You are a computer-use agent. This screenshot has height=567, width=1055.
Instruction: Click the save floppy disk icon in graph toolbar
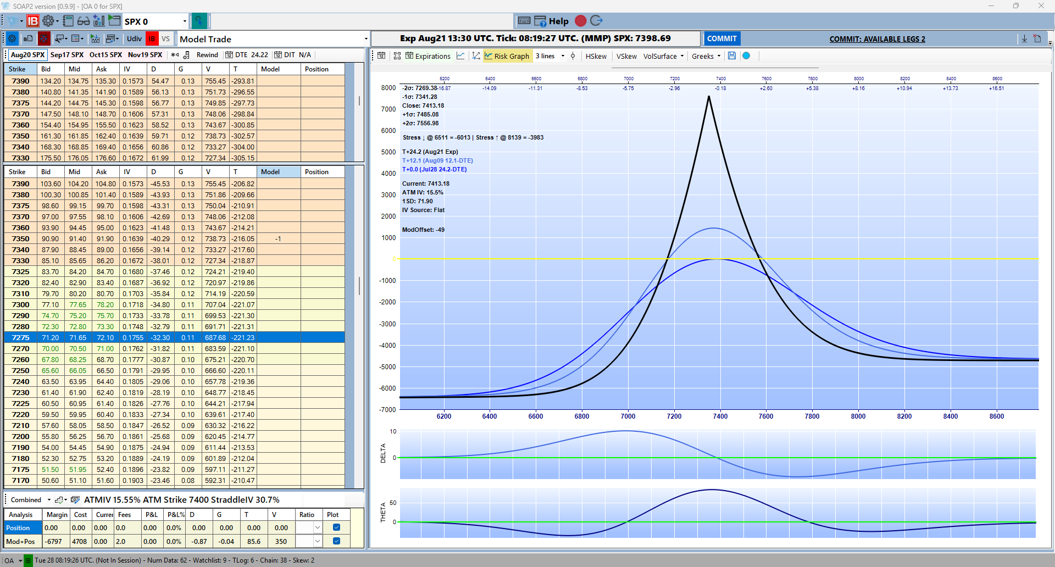(731, 55)
